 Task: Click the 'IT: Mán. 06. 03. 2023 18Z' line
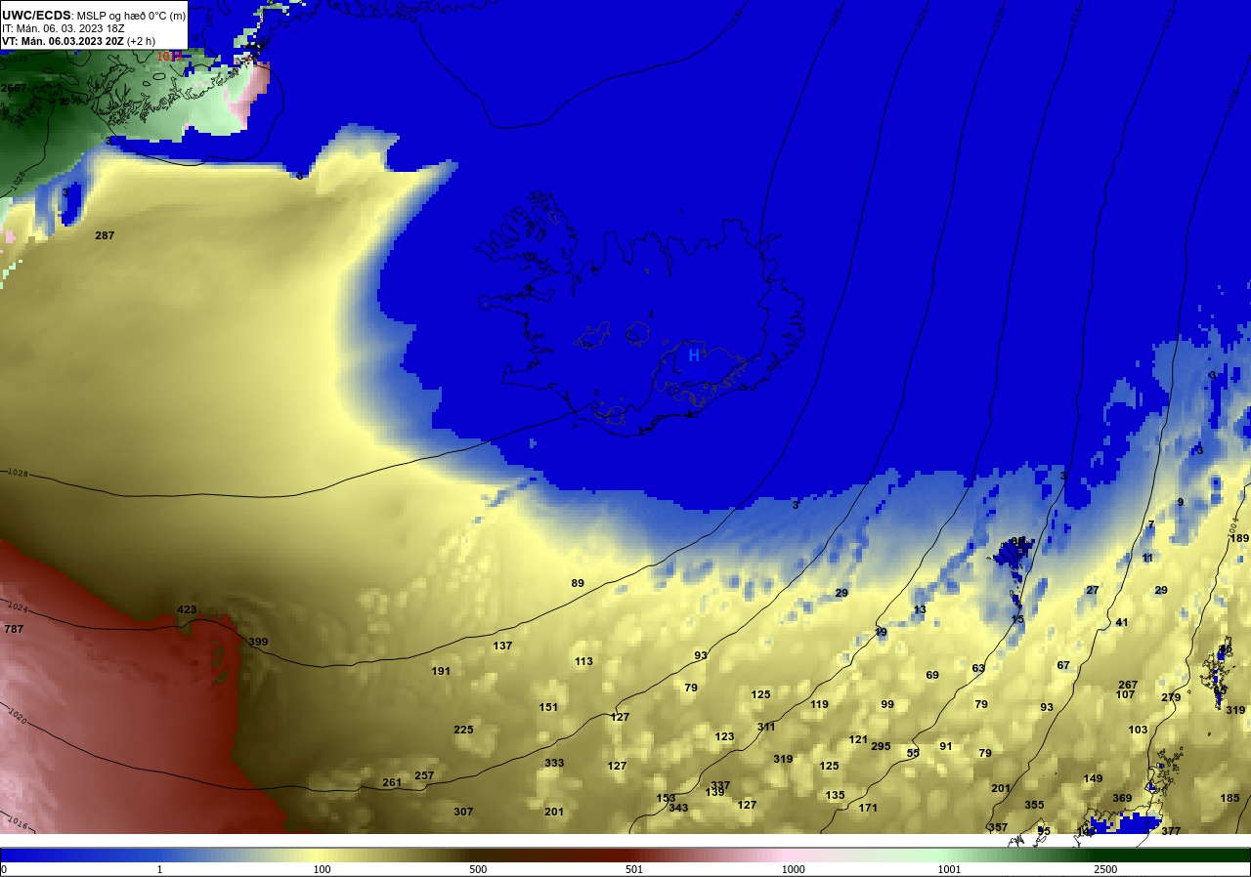coord(63,28)
